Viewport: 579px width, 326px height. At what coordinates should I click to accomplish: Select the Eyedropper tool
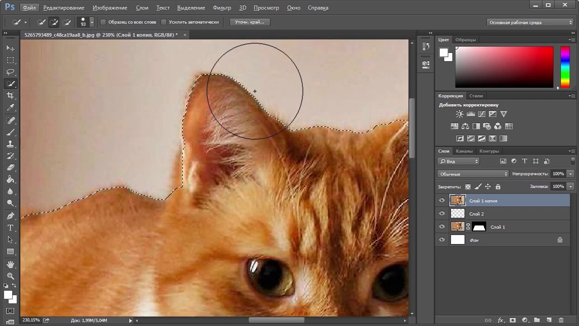10,108
